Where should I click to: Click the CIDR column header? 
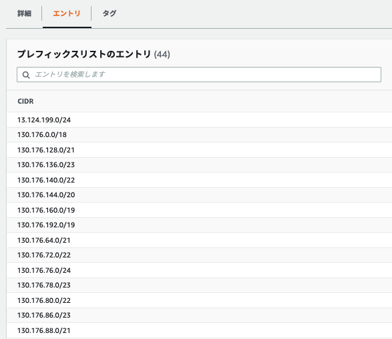pyautogui.click(x=25, y=101)
